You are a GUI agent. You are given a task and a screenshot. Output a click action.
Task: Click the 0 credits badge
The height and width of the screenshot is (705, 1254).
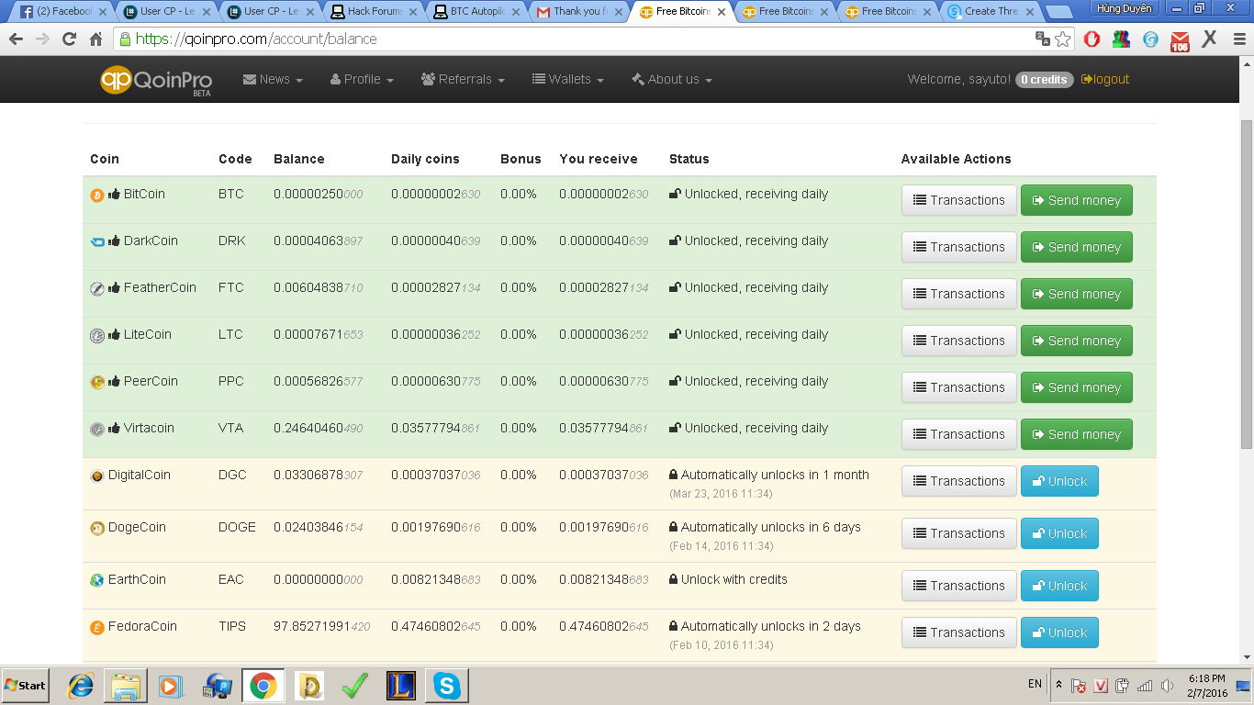pos(1045,80)
